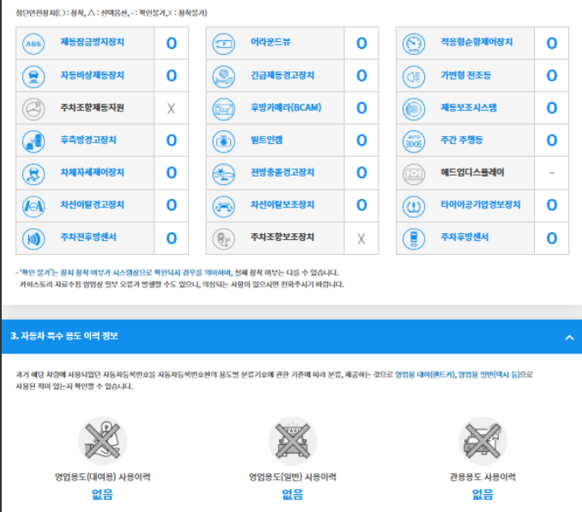The image size is (582, 512).
Task: Click the crossed-out rental car 영업용도(대여용) icon
Action: pos(102,441)
